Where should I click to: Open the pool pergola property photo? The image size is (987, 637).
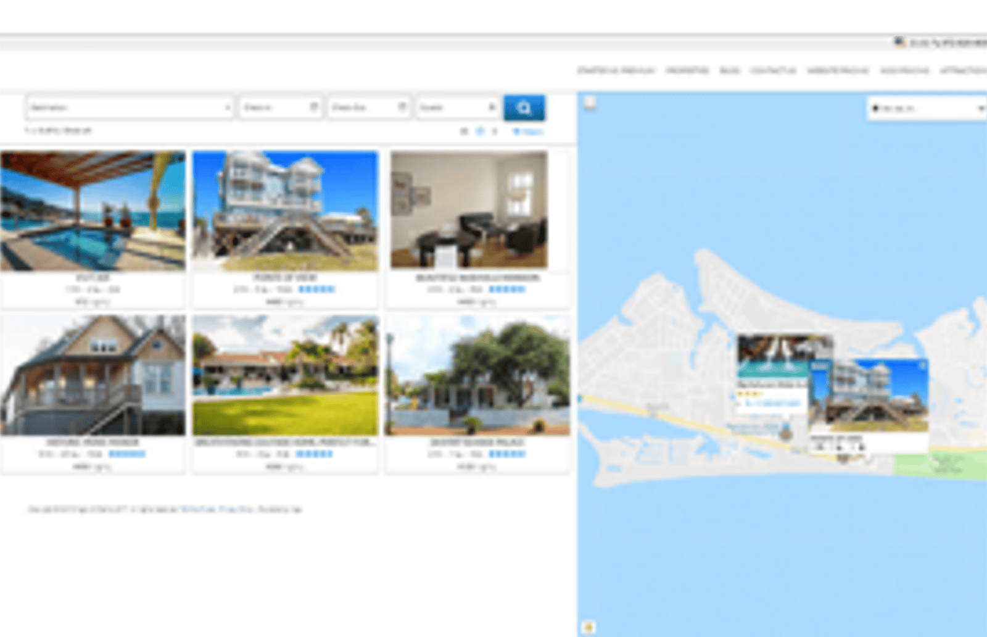(x=93, y=210)
